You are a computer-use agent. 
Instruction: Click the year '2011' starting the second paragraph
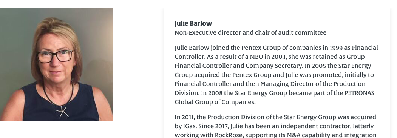(x=188, y=117)
